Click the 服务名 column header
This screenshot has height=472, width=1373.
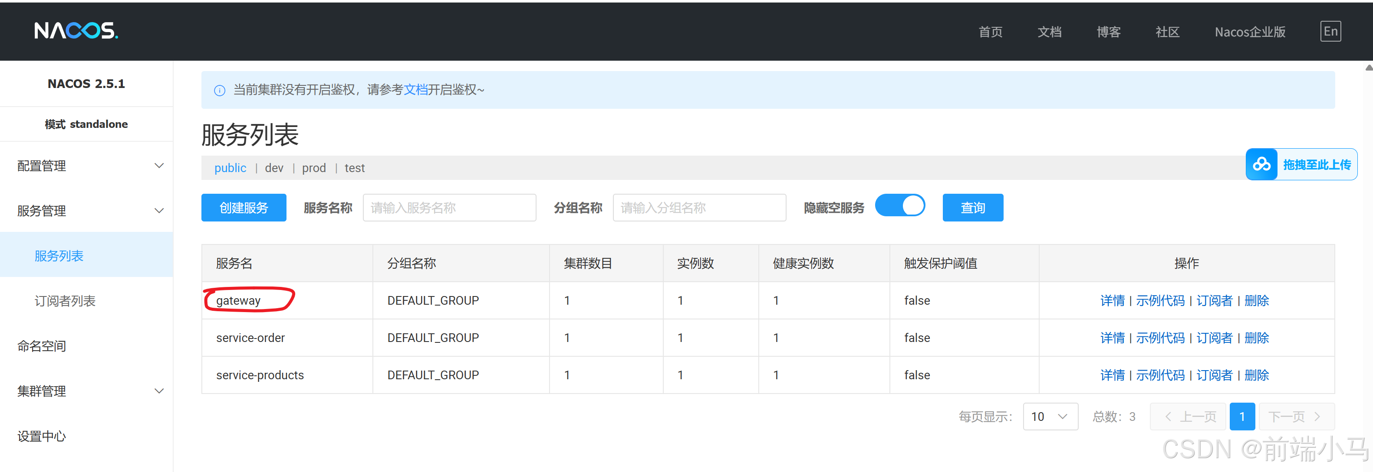click(287, 264)
